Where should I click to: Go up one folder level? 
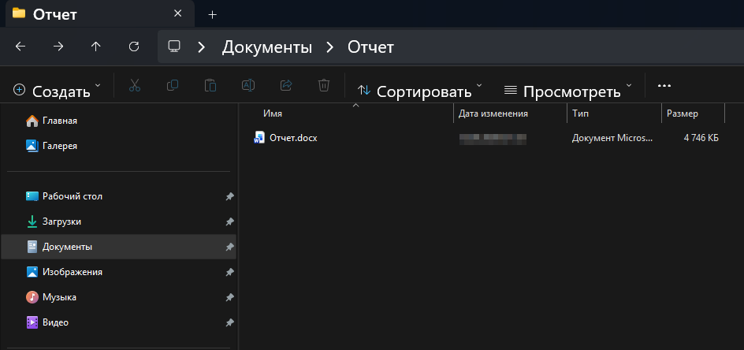click(x=96, y=47)
